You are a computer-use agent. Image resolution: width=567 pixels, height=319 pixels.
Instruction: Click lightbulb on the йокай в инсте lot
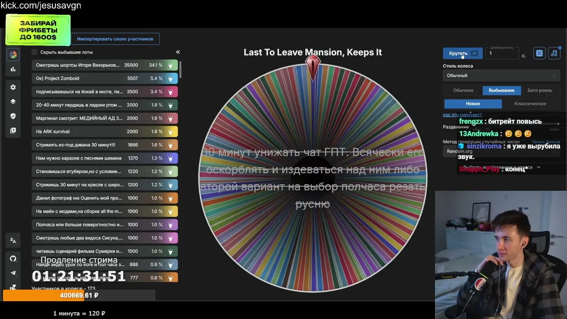[x=171, y=92]
